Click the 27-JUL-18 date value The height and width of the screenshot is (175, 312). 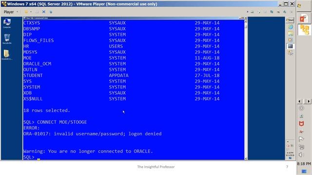click(x=207, y=75)
